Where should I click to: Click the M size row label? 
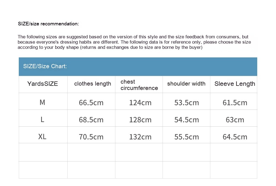coord(42,102)
